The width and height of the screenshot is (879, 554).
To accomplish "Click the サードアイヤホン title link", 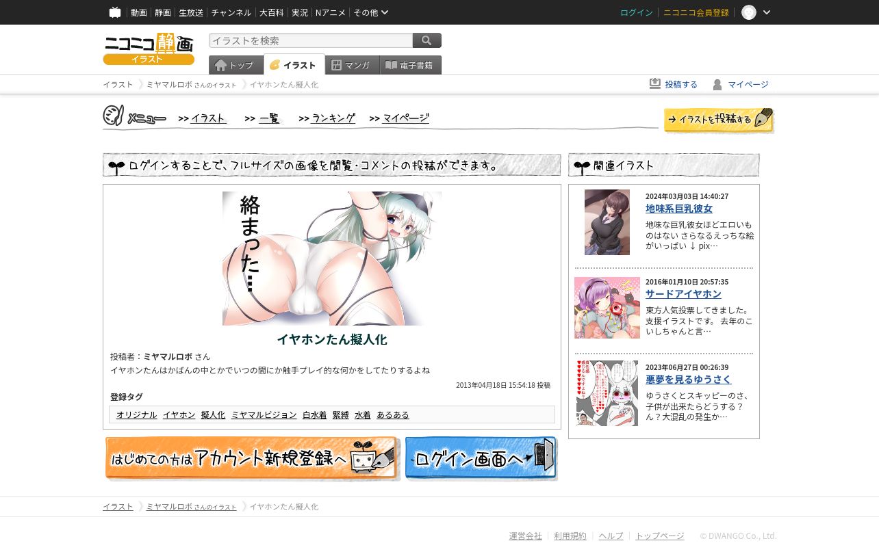I will tap(683, 293).
